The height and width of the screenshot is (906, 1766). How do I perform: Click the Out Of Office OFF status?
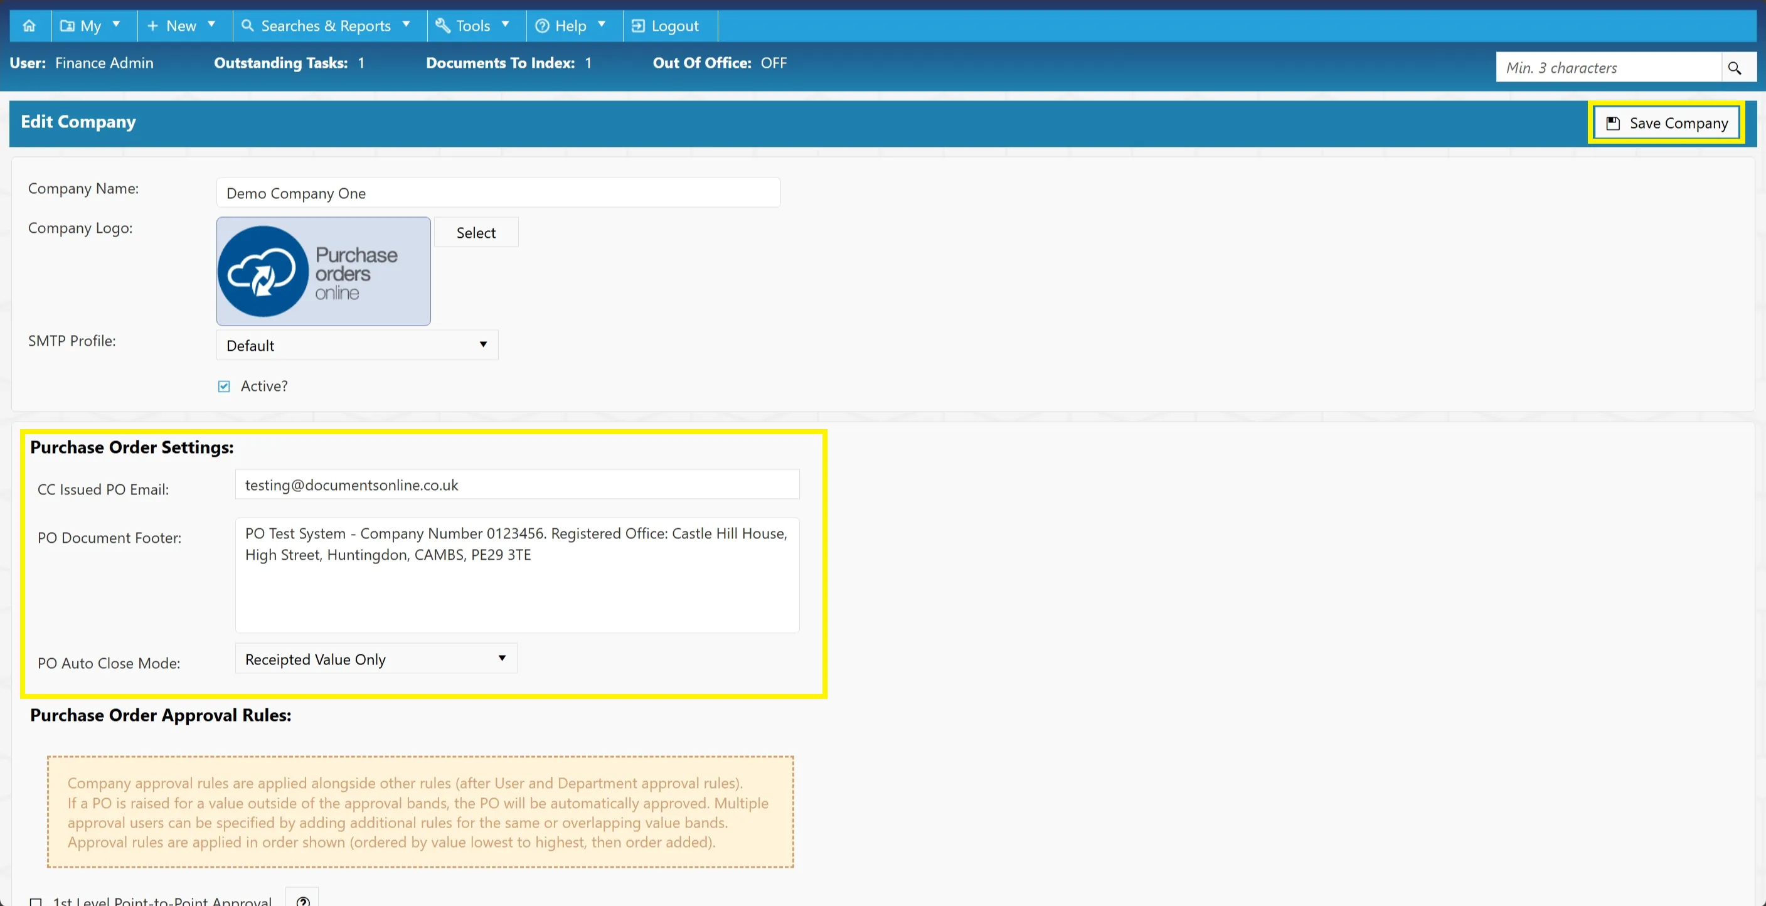(x=774, y=63)
